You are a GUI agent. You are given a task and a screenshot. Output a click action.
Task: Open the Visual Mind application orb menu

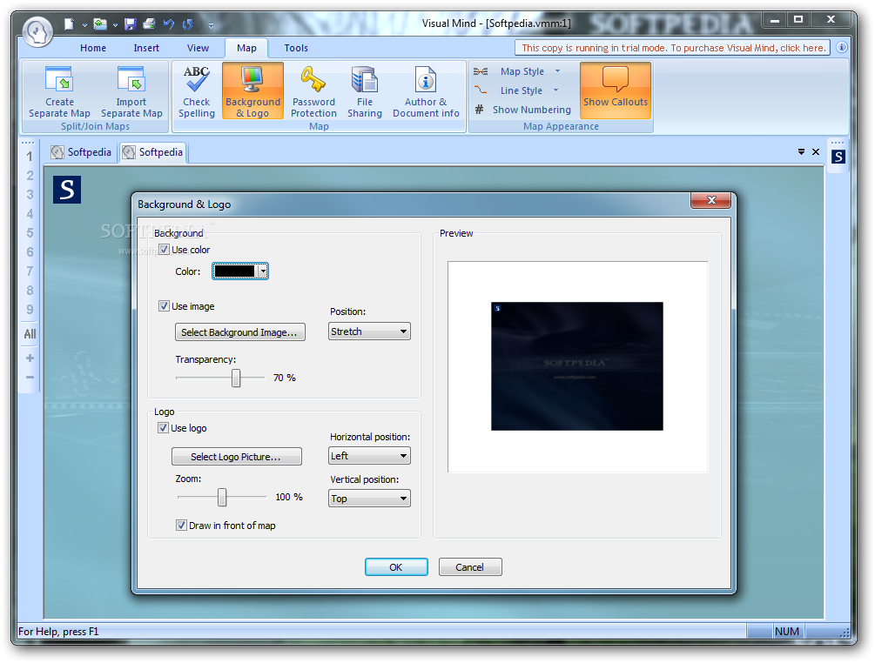click(x=38, y=30)
